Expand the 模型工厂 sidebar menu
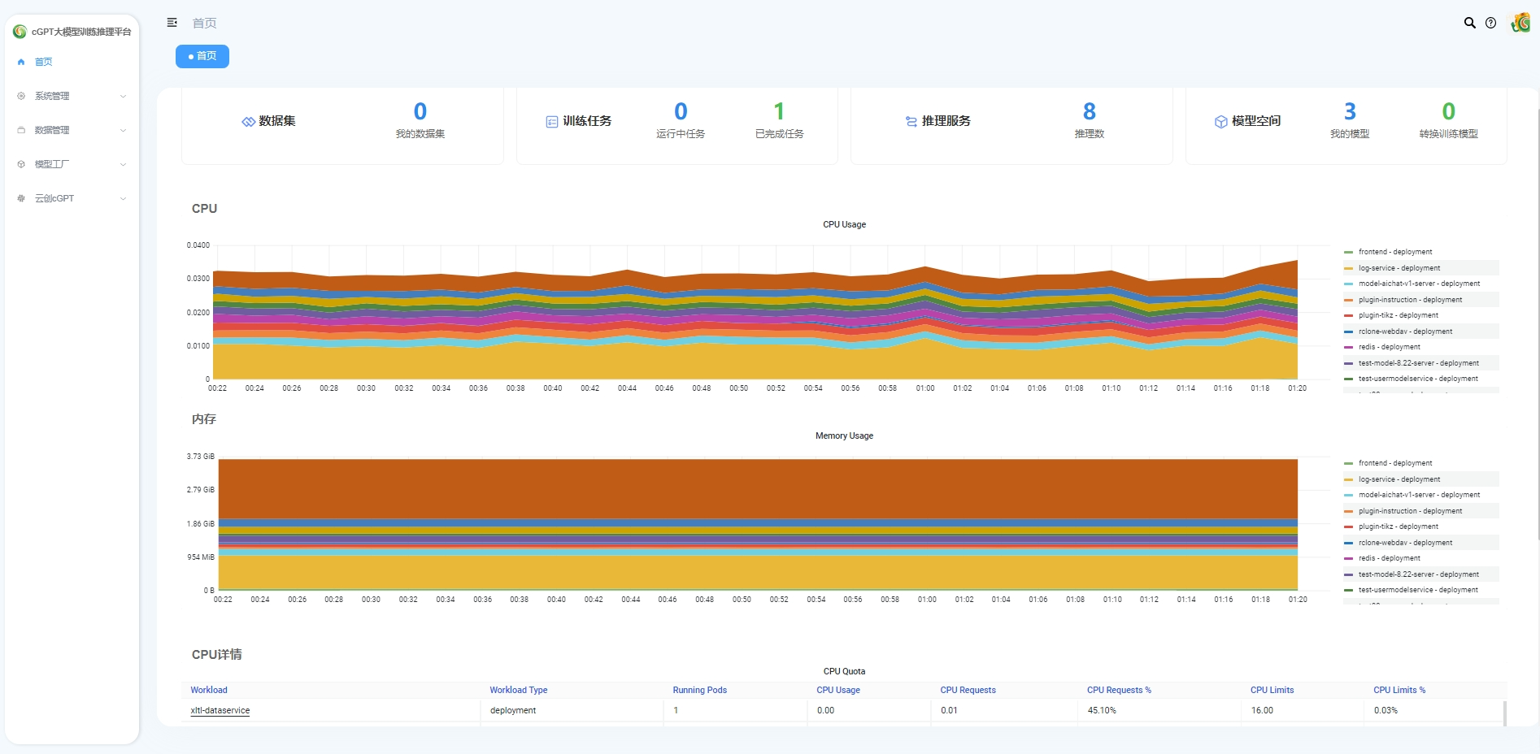 (72, 164)
